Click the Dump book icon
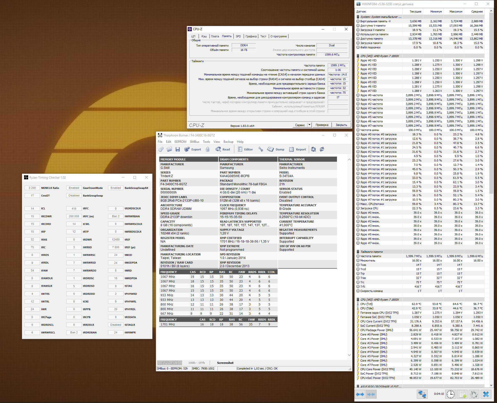The image size is (497, 403). point(271,149)
